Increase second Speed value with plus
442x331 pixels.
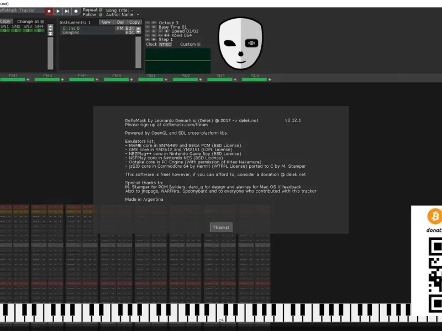[x=167, y=31]
